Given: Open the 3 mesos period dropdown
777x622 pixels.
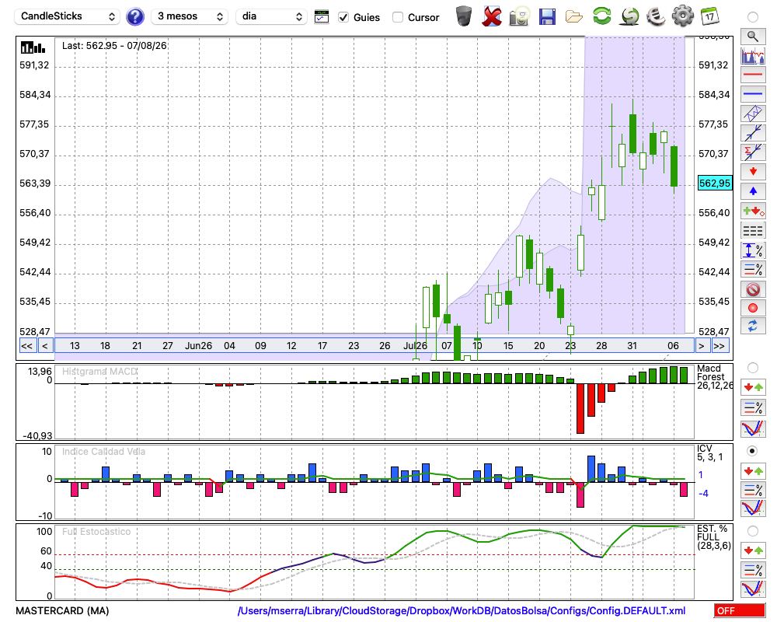Looking at the screenshot, I should point(190,16).
